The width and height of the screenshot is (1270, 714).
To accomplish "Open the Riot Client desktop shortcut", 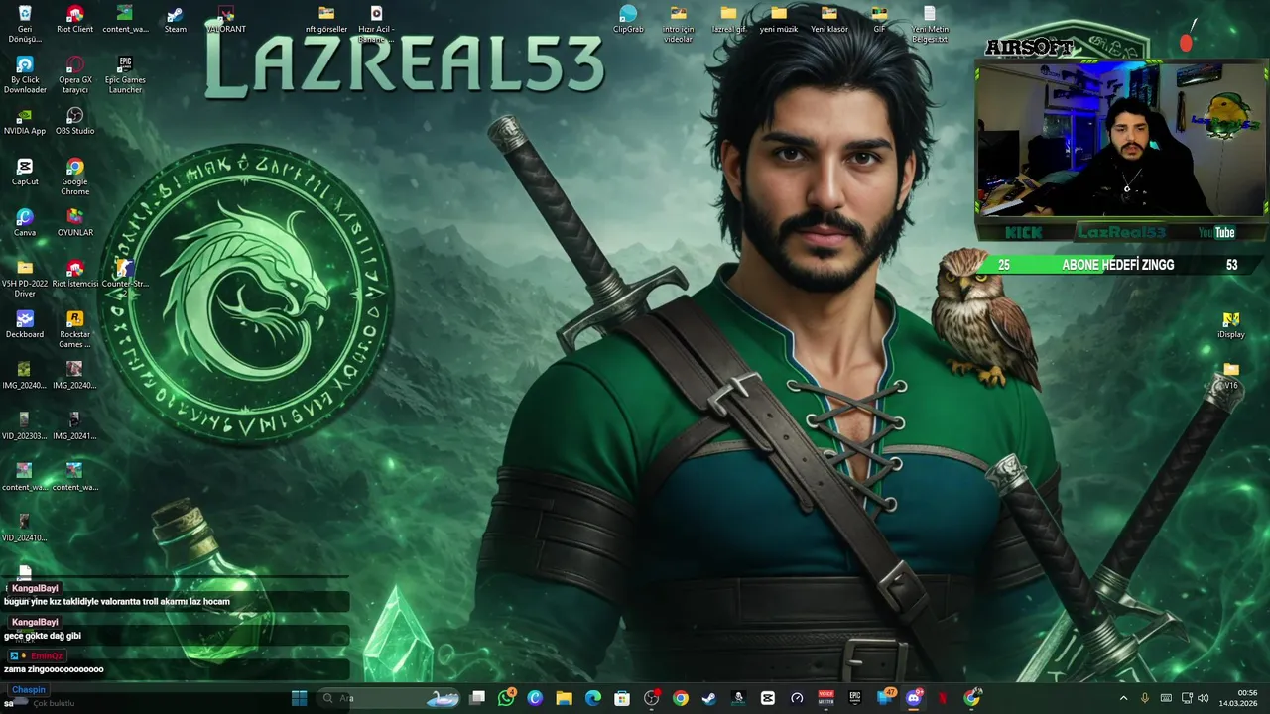I will pyautogui.click(x=74, y=19).
